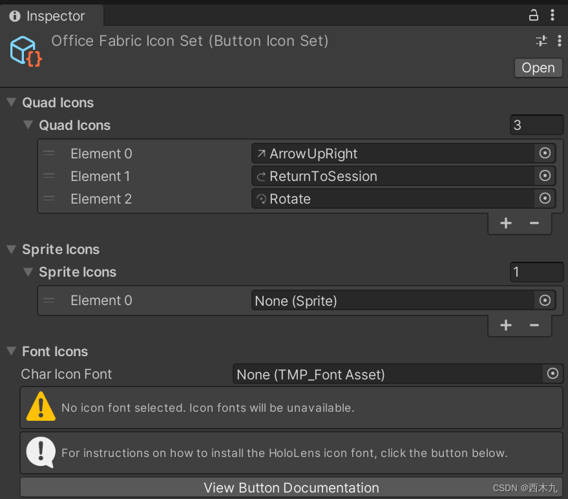Open object picker for ArrowUpRight
Screen dimensions: 568x499
pos(545,153)
